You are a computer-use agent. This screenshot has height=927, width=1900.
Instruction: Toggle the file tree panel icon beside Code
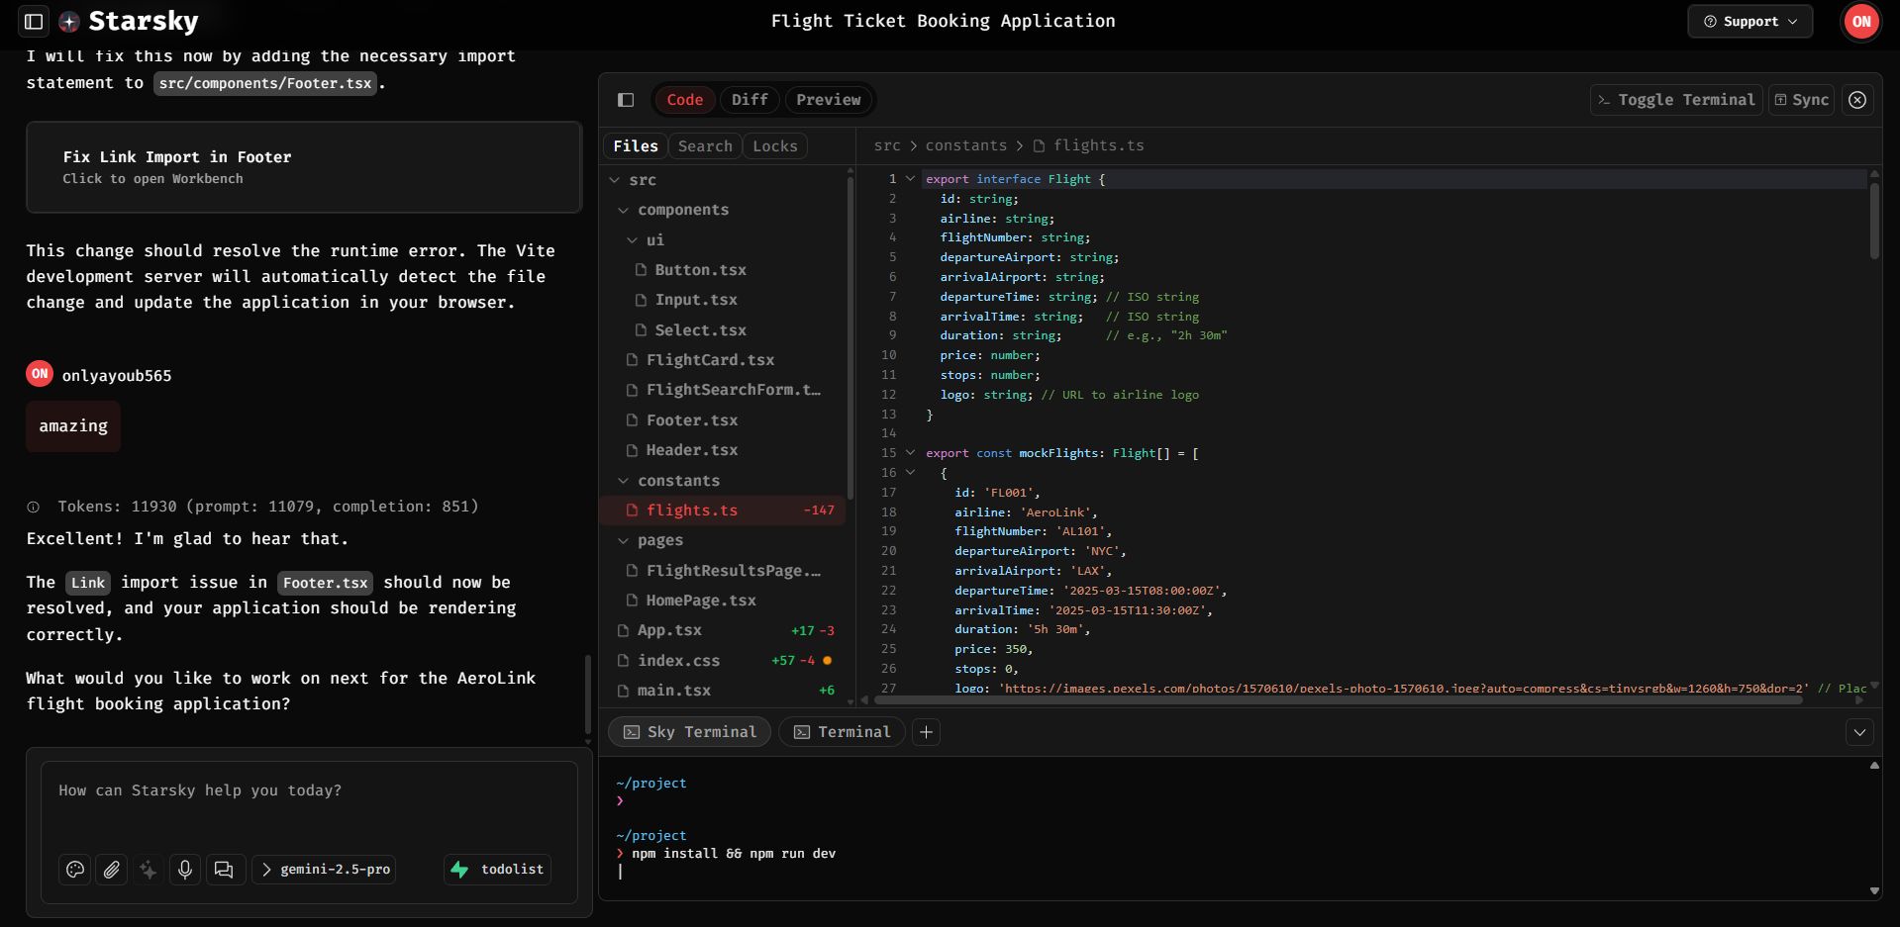[x=626, y=100]
